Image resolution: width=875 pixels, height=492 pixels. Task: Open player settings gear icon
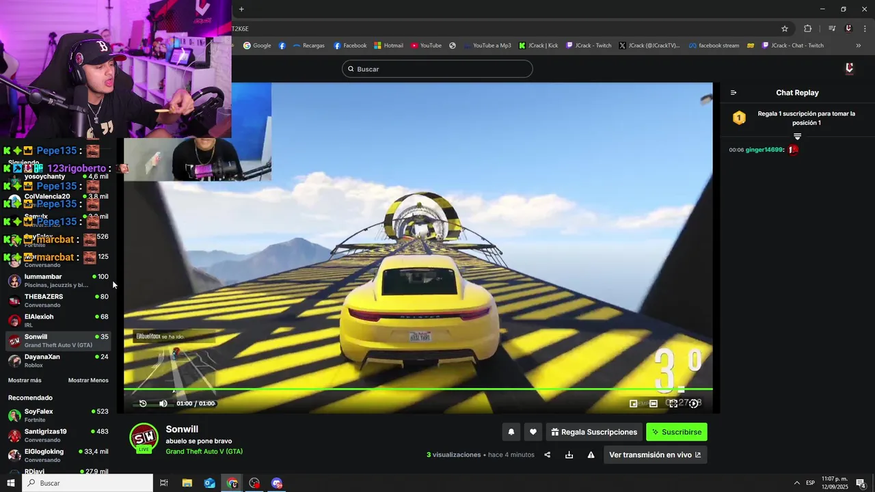point(694,404)
